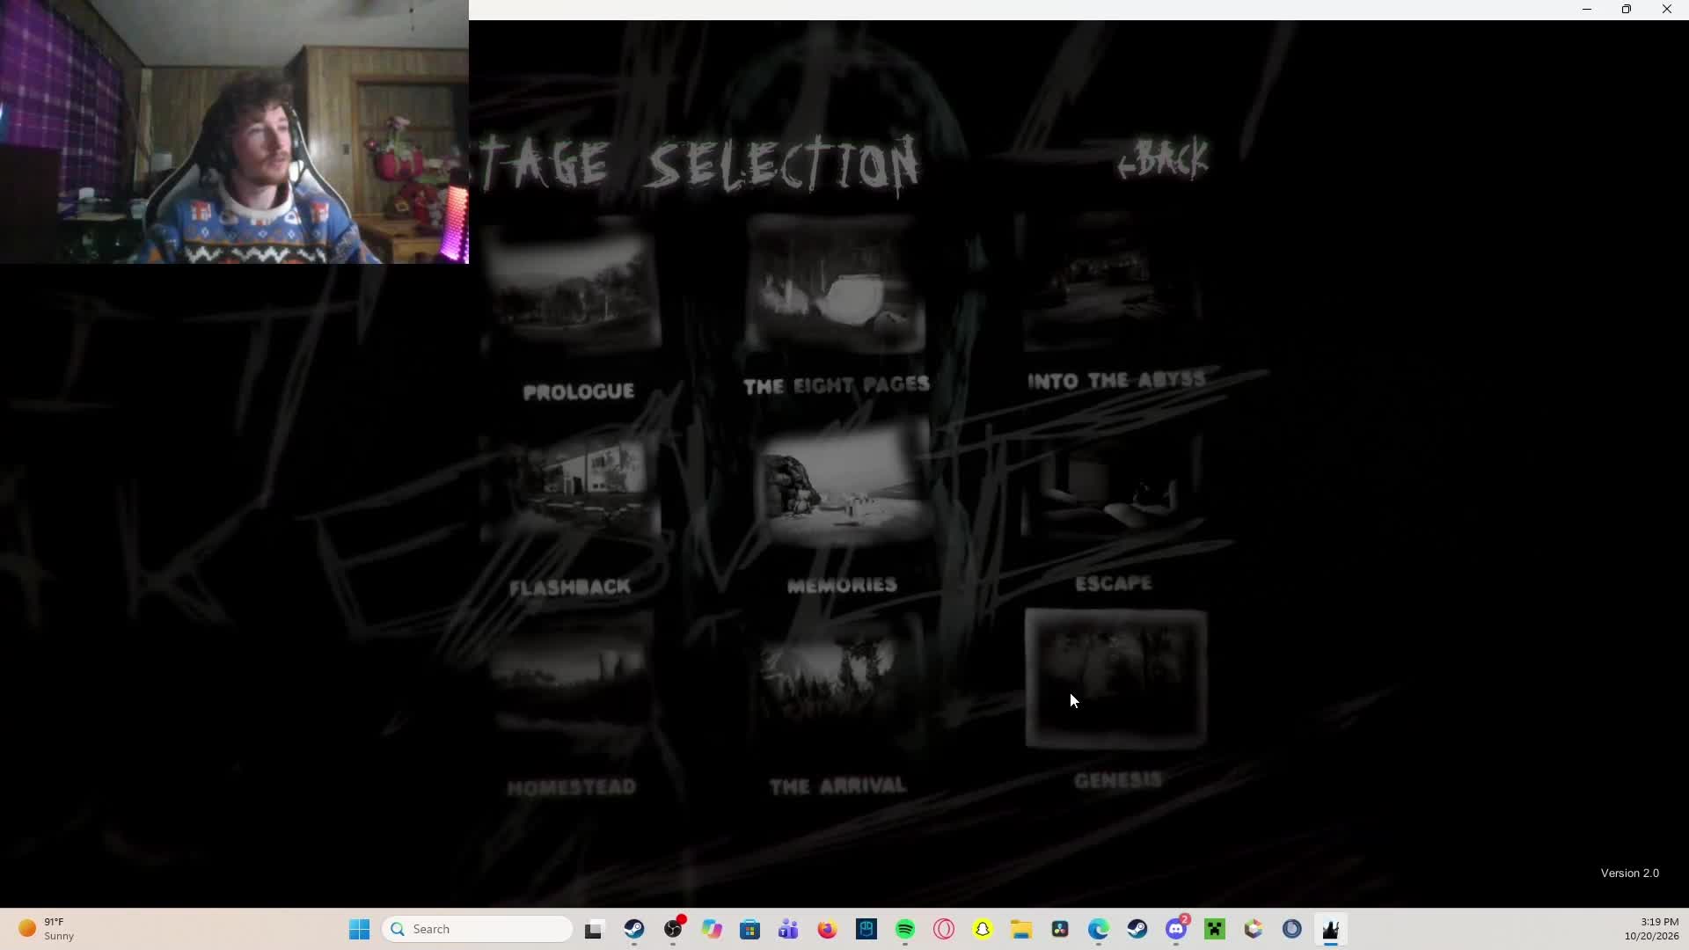Select the Flashback stage thumbnail

573,488
